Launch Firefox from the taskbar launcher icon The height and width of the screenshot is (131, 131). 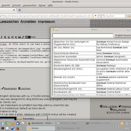point(18,128)
